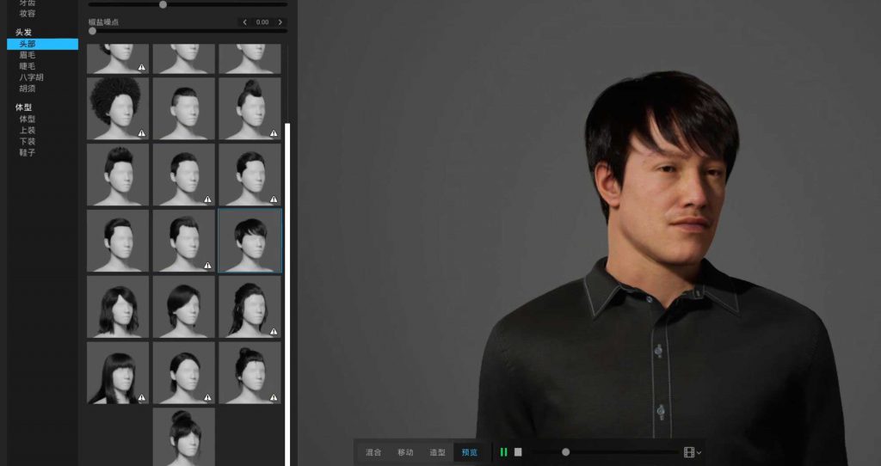Pick the long hair with bangs thumbnail
This screenshot has height=466, width=881.
[x=118, y=372]
